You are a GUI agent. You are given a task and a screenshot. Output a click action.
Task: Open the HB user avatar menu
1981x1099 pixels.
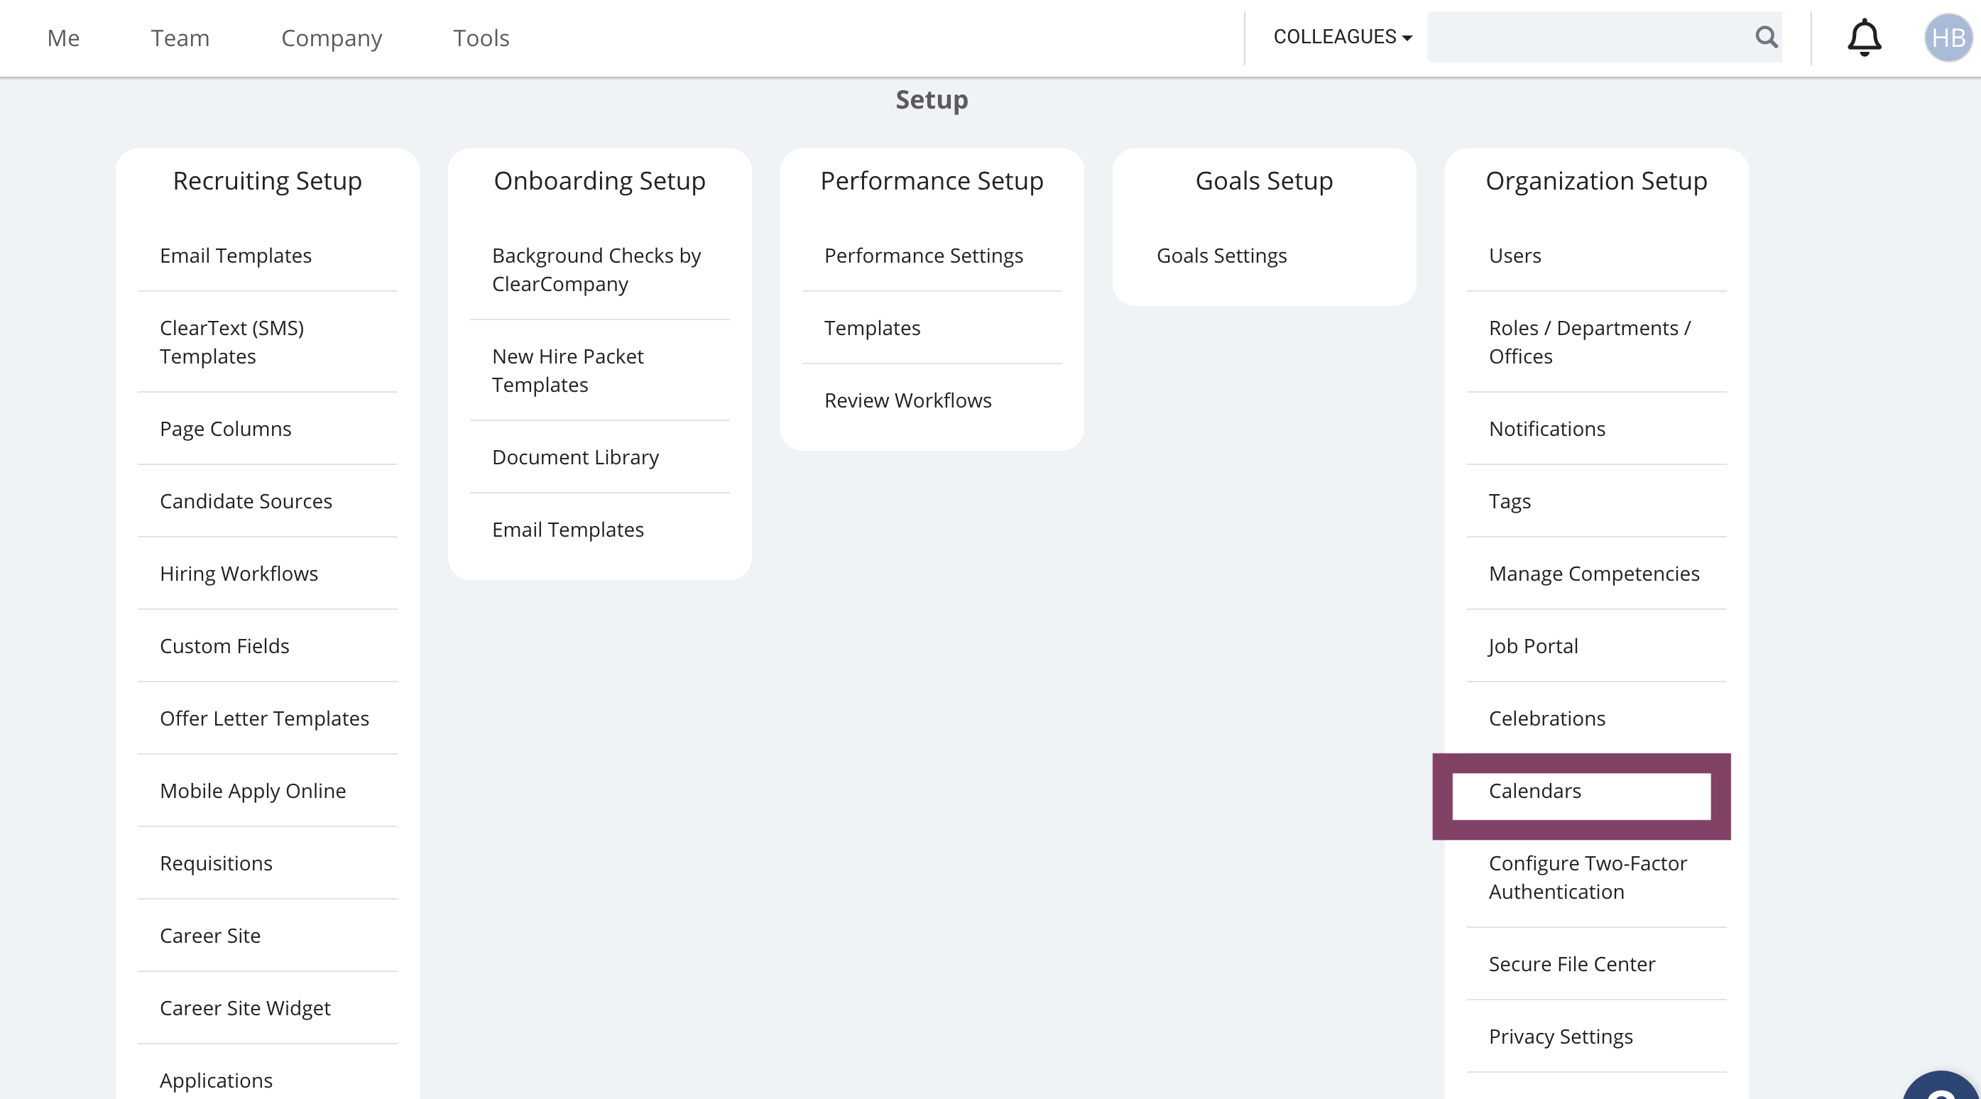(x=1948, y=38)
